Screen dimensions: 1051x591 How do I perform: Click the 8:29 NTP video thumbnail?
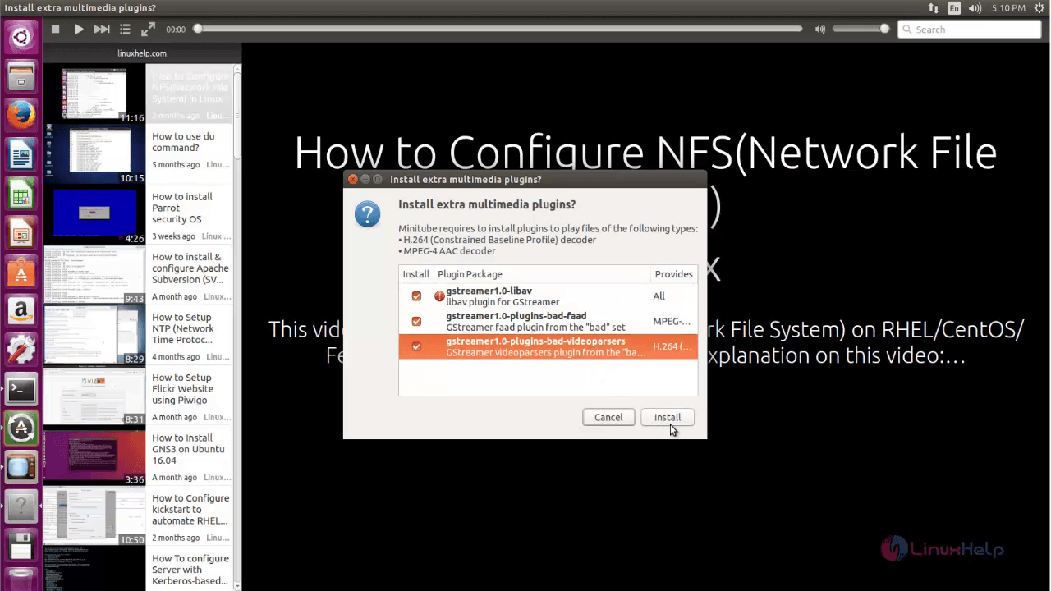(x=94, y=335)
